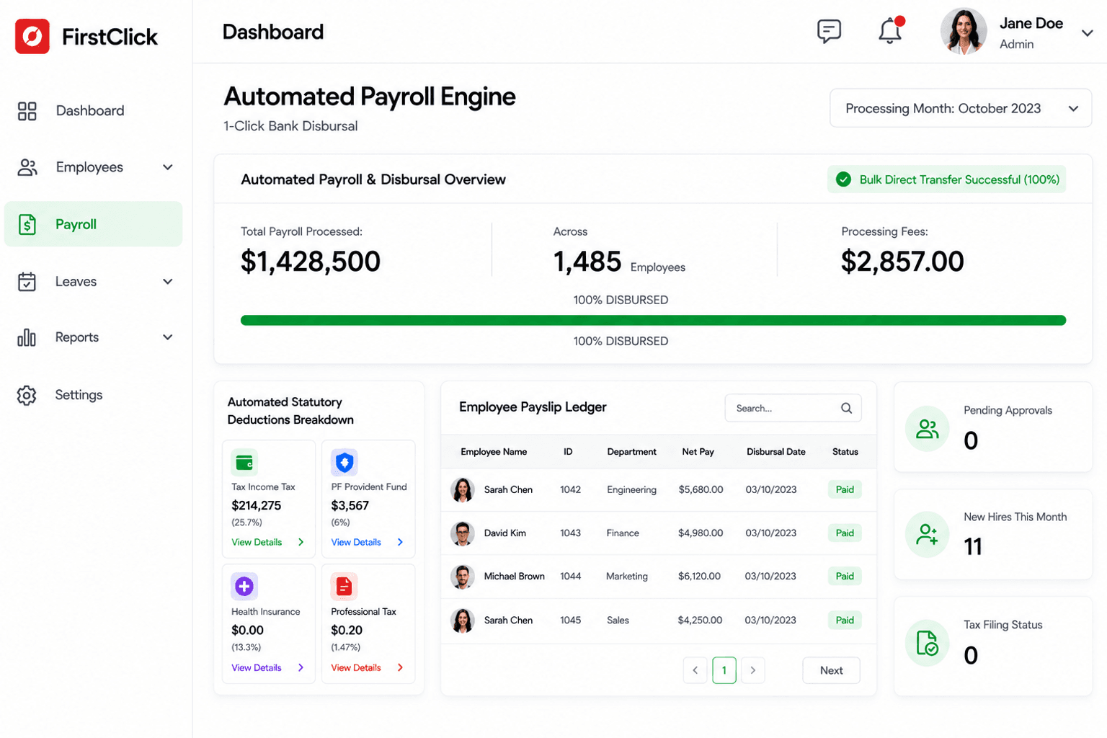The image size is (1107, 738).
Task: Click the Payroll document icon in sidebar
Action: point(27,224)
